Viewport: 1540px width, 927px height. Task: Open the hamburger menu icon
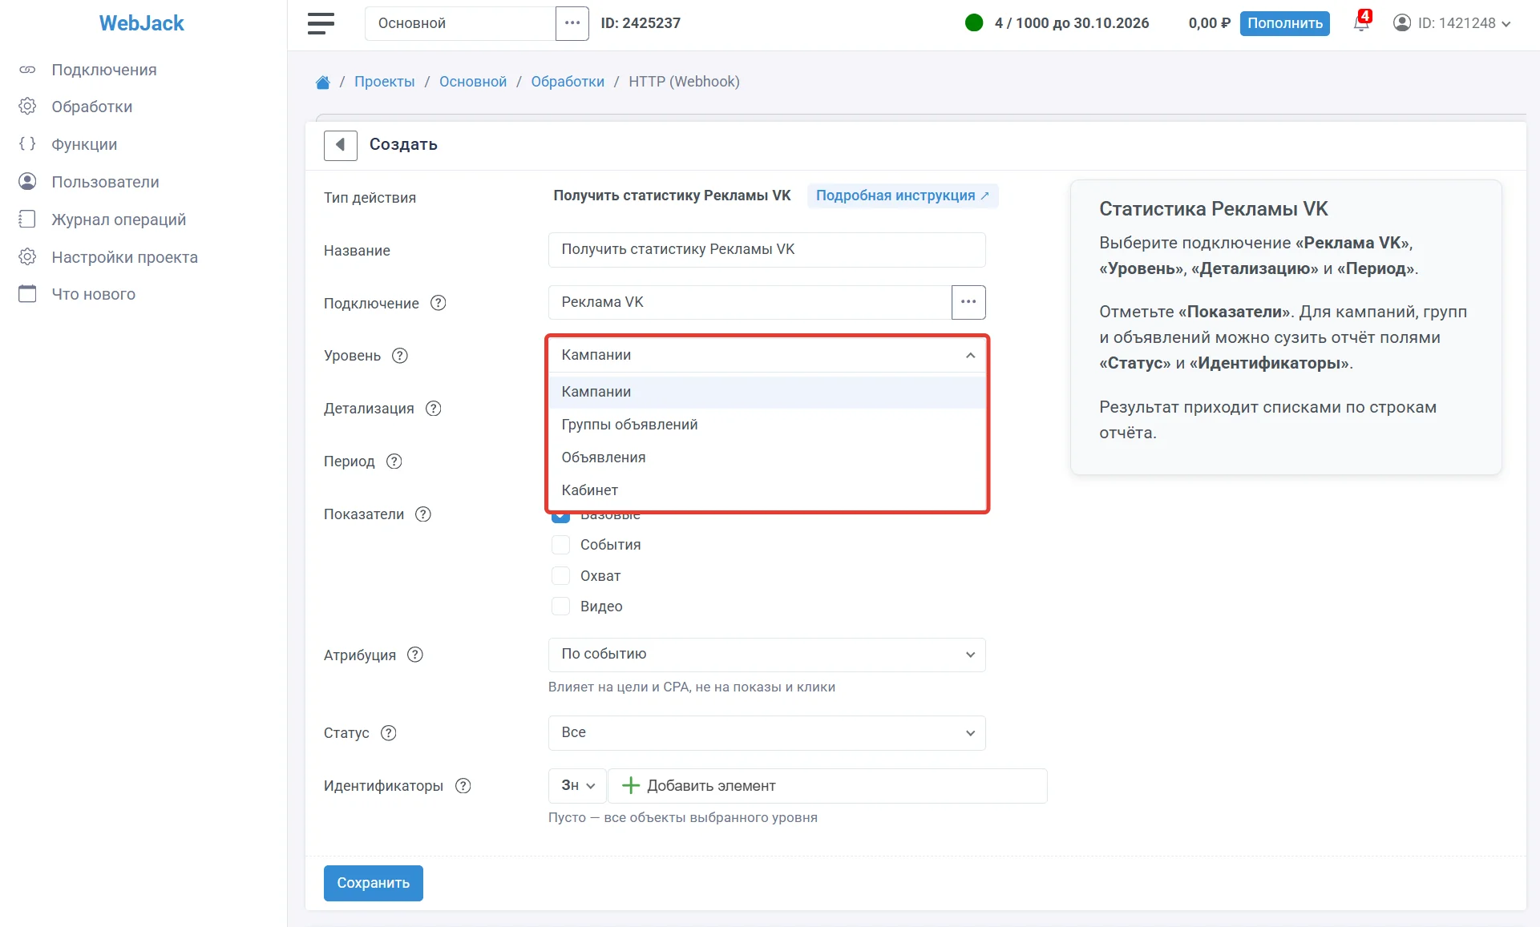(321, 23)
